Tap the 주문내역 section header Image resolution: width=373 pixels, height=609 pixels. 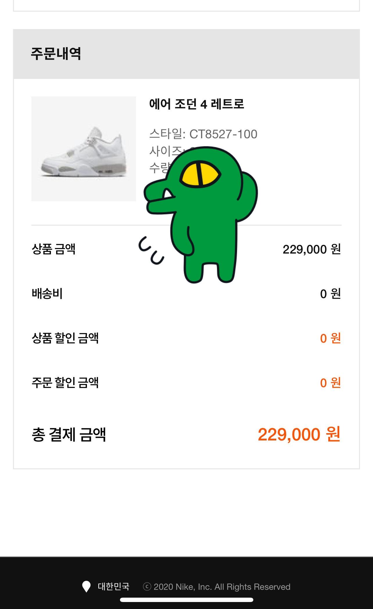tap(56, 54)
